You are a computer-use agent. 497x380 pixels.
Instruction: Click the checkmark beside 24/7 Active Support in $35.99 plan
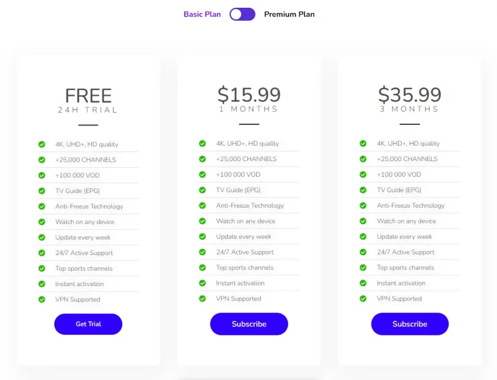[363, 252]
